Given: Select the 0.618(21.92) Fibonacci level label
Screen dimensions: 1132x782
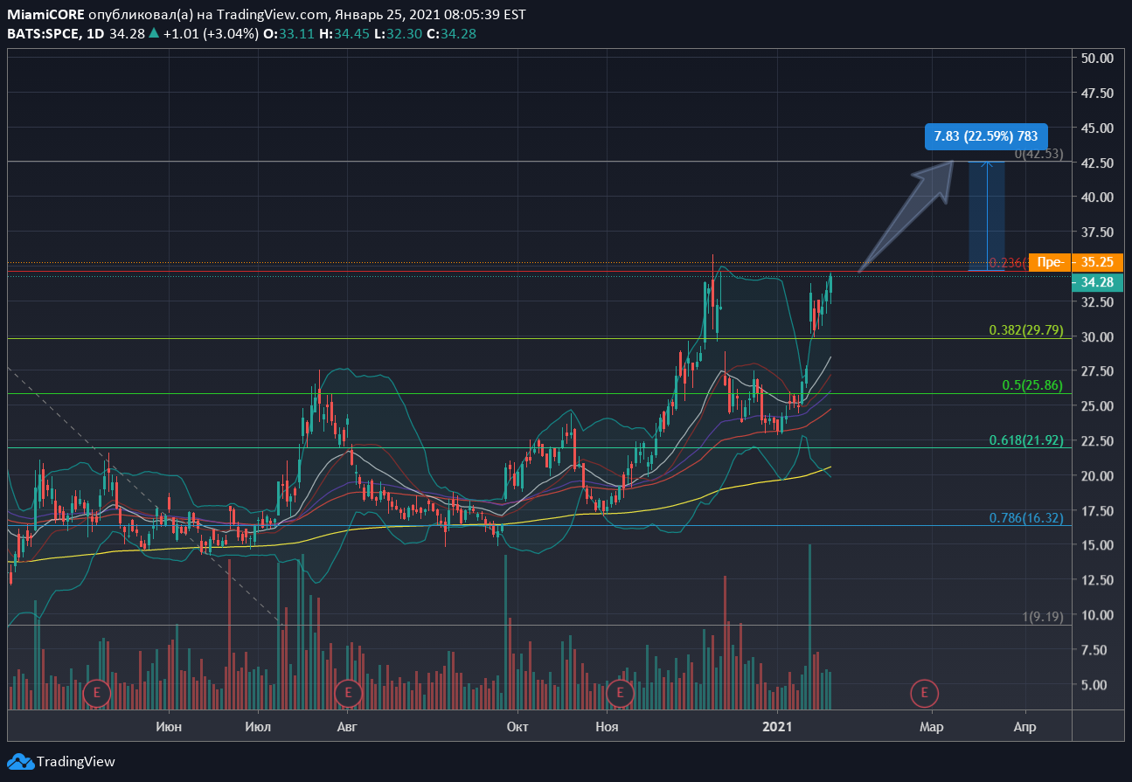Looking at the screenshot, I should 1026,440.
